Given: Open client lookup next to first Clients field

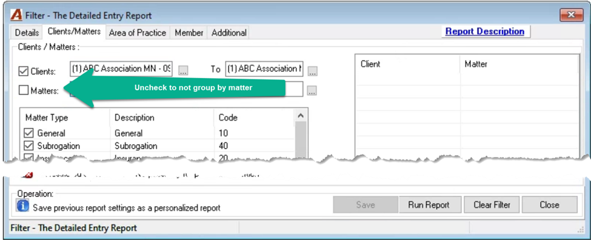Looking at the screenshot, I should [x=183, y=70].
